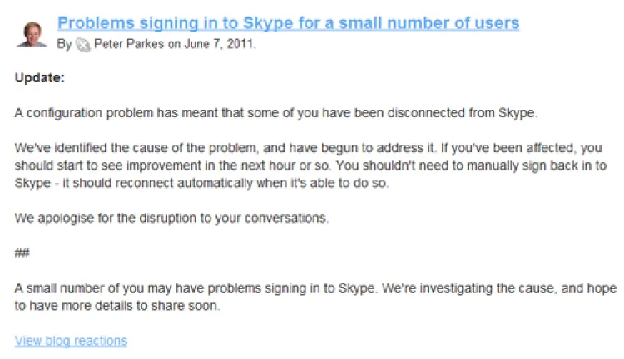Click the line beginning 'We've identified the cause'
The width and height of the screenshot is (624, 359).
click(x=308, y=148)
